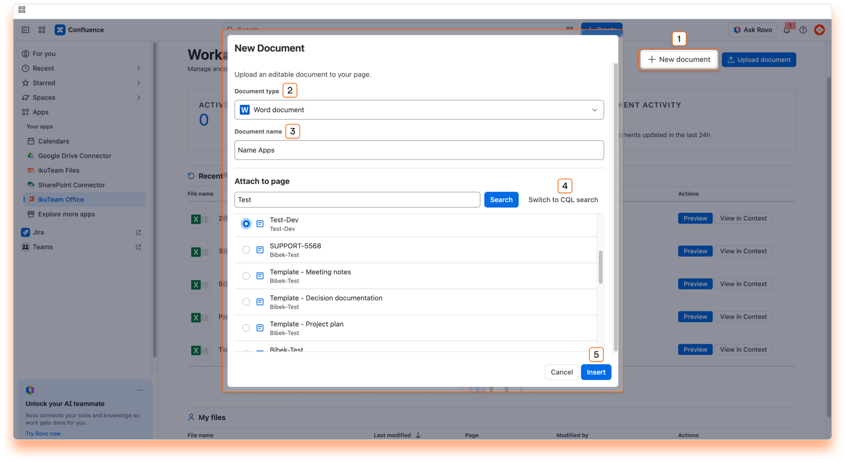The width and height of the screenshot is (845, 462).
Task: Select the SUPPORT-5568 radio button
Action: [246, 250]
